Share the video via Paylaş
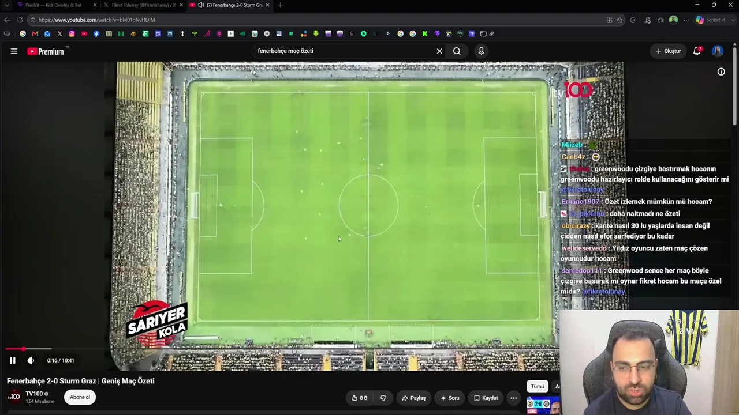 click(x=414, y=398)
